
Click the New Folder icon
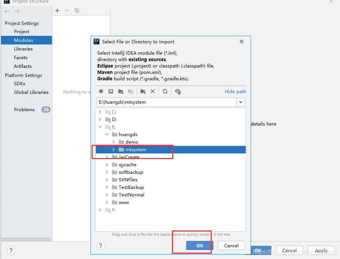143,91
